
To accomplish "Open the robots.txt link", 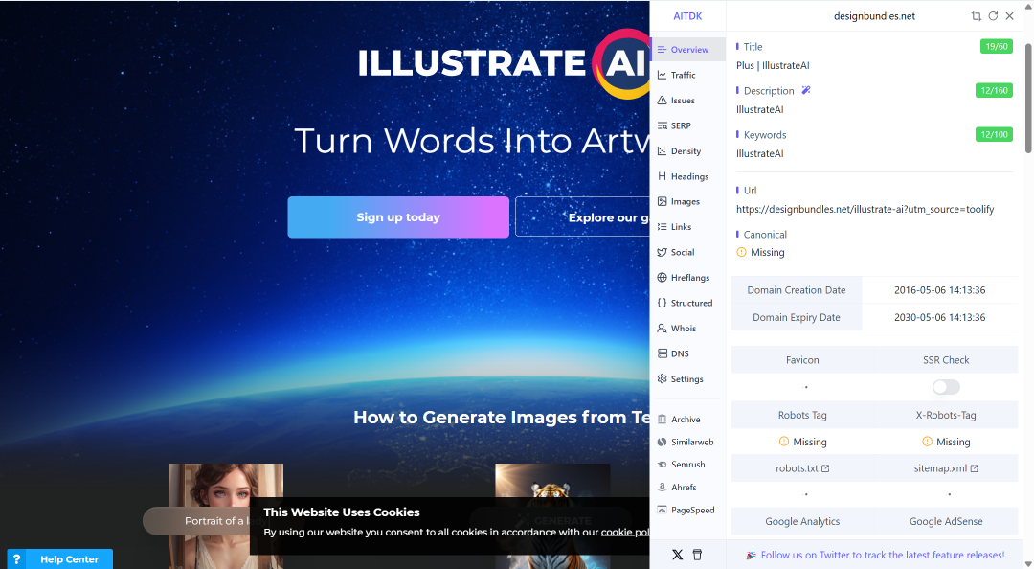I will [x=802, y=468].
